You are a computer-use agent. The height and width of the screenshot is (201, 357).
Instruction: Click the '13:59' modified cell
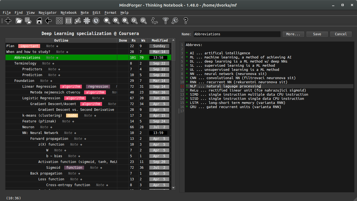coord(158,133)
